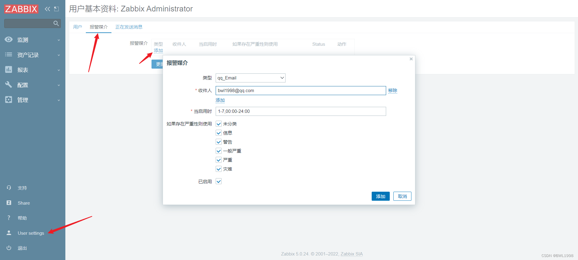Click the partially hidden 更新 button

pos(157,64)
